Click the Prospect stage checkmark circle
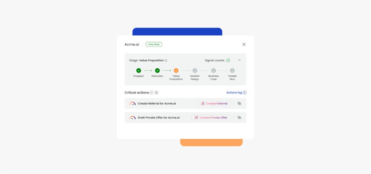 [138, 70]
